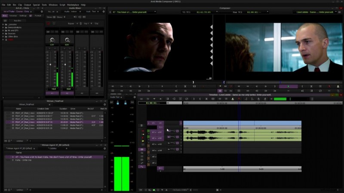Click the Extract up-arrow in timeline toolbar

point(160,99)
